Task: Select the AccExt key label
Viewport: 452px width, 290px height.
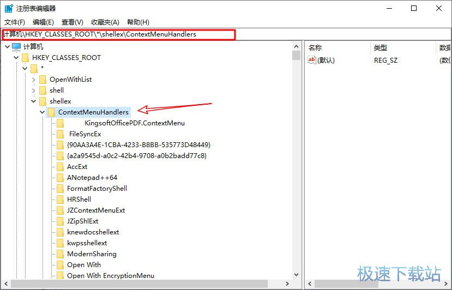Action: click(77, 167)
